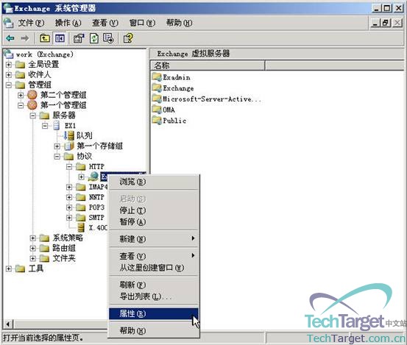Collapse the HTTP node
407x345 pixels.
69,166
